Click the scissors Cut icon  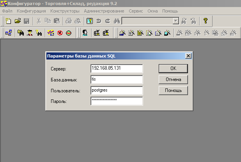[x=39, y=21]
